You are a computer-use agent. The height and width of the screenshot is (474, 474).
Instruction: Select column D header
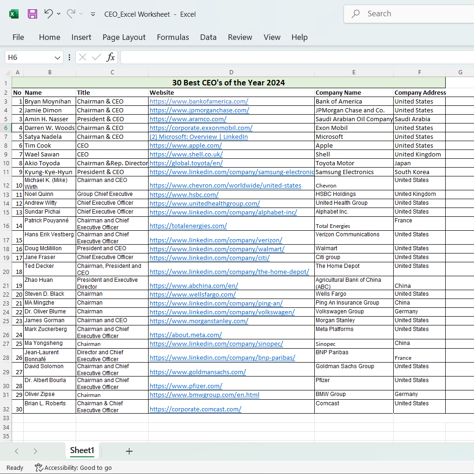tap(231, 72)
